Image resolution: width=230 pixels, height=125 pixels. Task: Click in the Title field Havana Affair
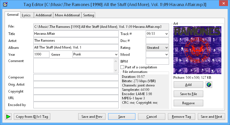click(76, 34)
